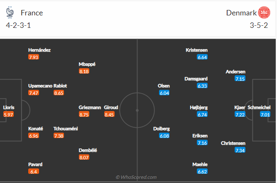Select Mbappé's 8.18 rating badge
277x183 pixels.
point(84,72)
